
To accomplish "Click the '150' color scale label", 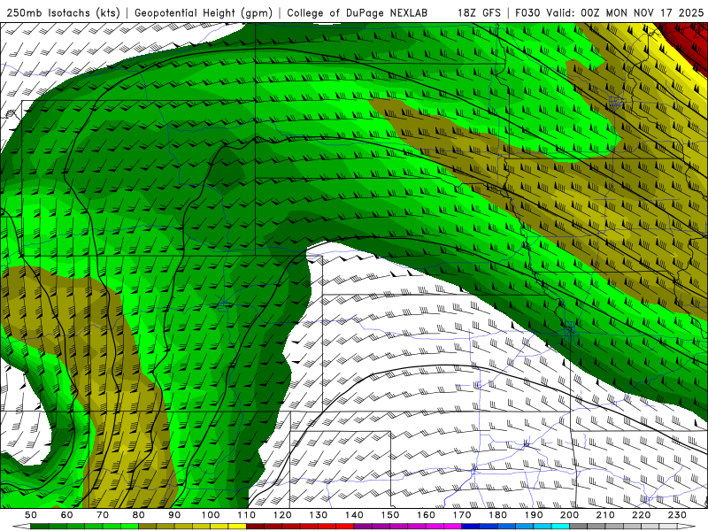I will click(x=390, y=515).
